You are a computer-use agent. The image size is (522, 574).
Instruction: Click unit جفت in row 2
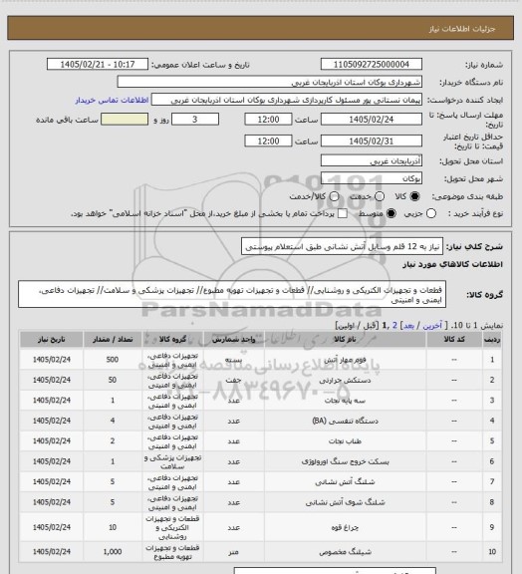pos(233,381)
